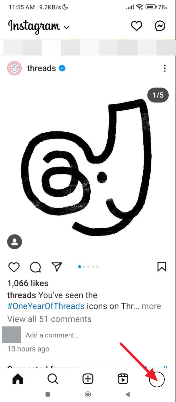Open Search tab in bottom bar
The height and width of the screenshot is (402, 176).
click(x=53, y=379)
